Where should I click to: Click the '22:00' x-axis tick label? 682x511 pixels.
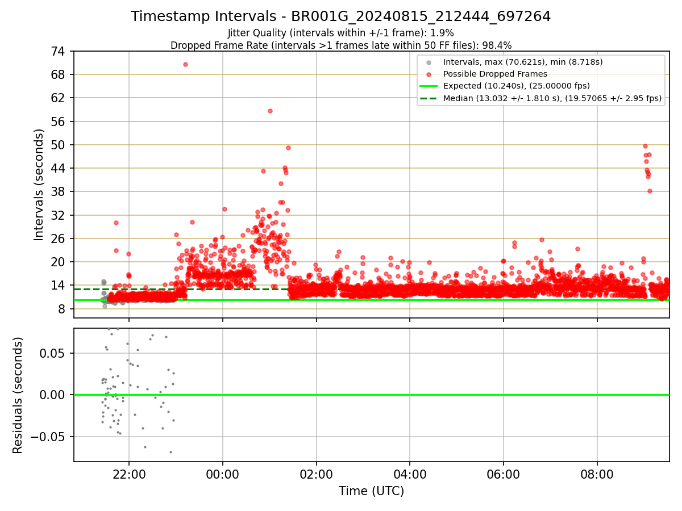point(129,475)
